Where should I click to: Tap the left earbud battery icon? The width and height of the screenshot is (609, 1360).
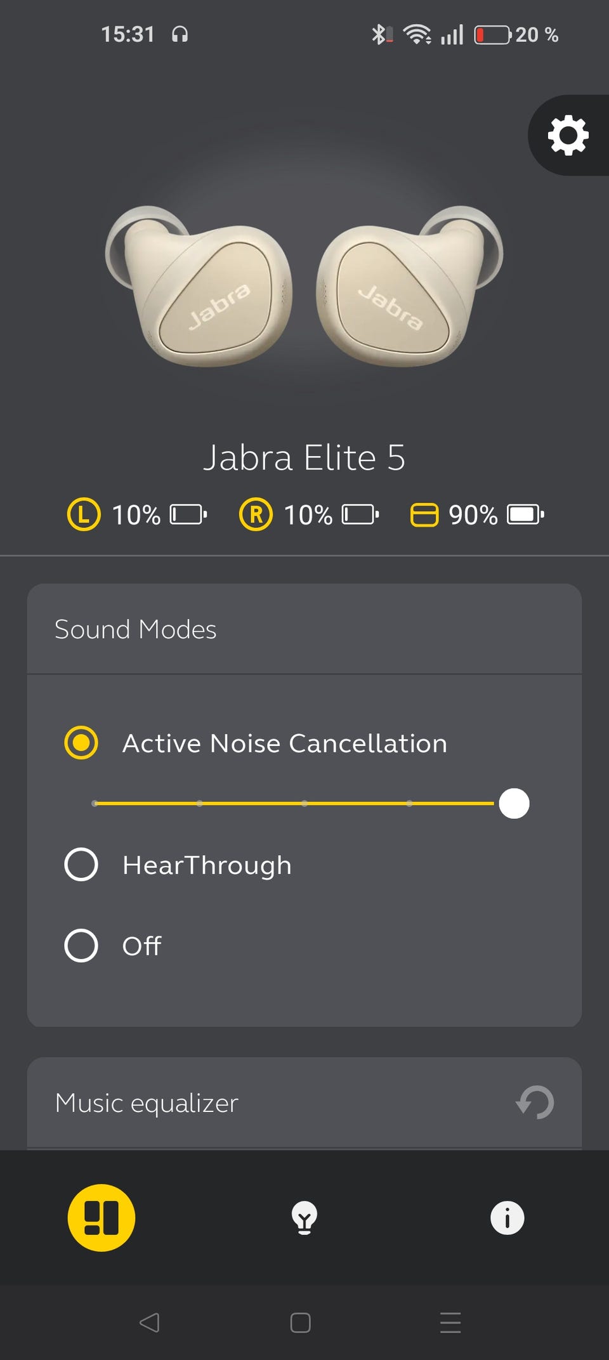188,514
